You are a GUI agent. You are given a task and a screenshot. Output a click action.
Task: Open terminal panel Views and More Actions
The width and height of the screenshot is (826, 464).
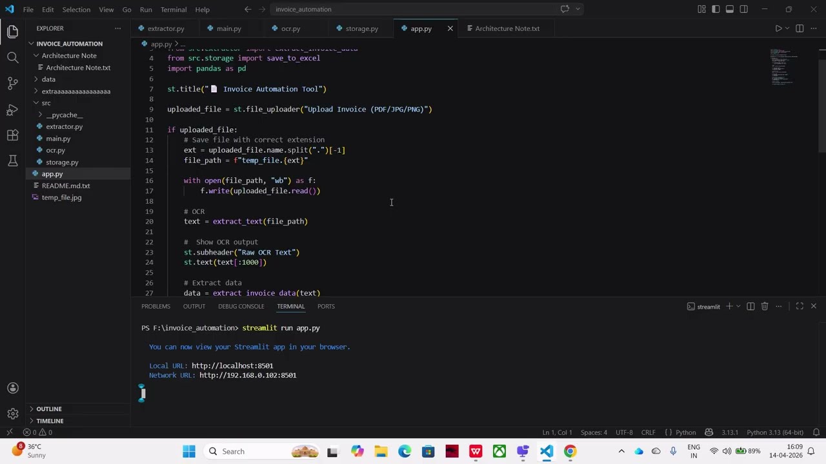click(x=779, y=306)
